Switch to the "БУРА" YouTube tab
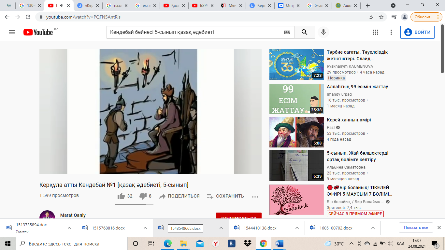The width and height of the screenshot is (445, 250). [x=203, y=6]
